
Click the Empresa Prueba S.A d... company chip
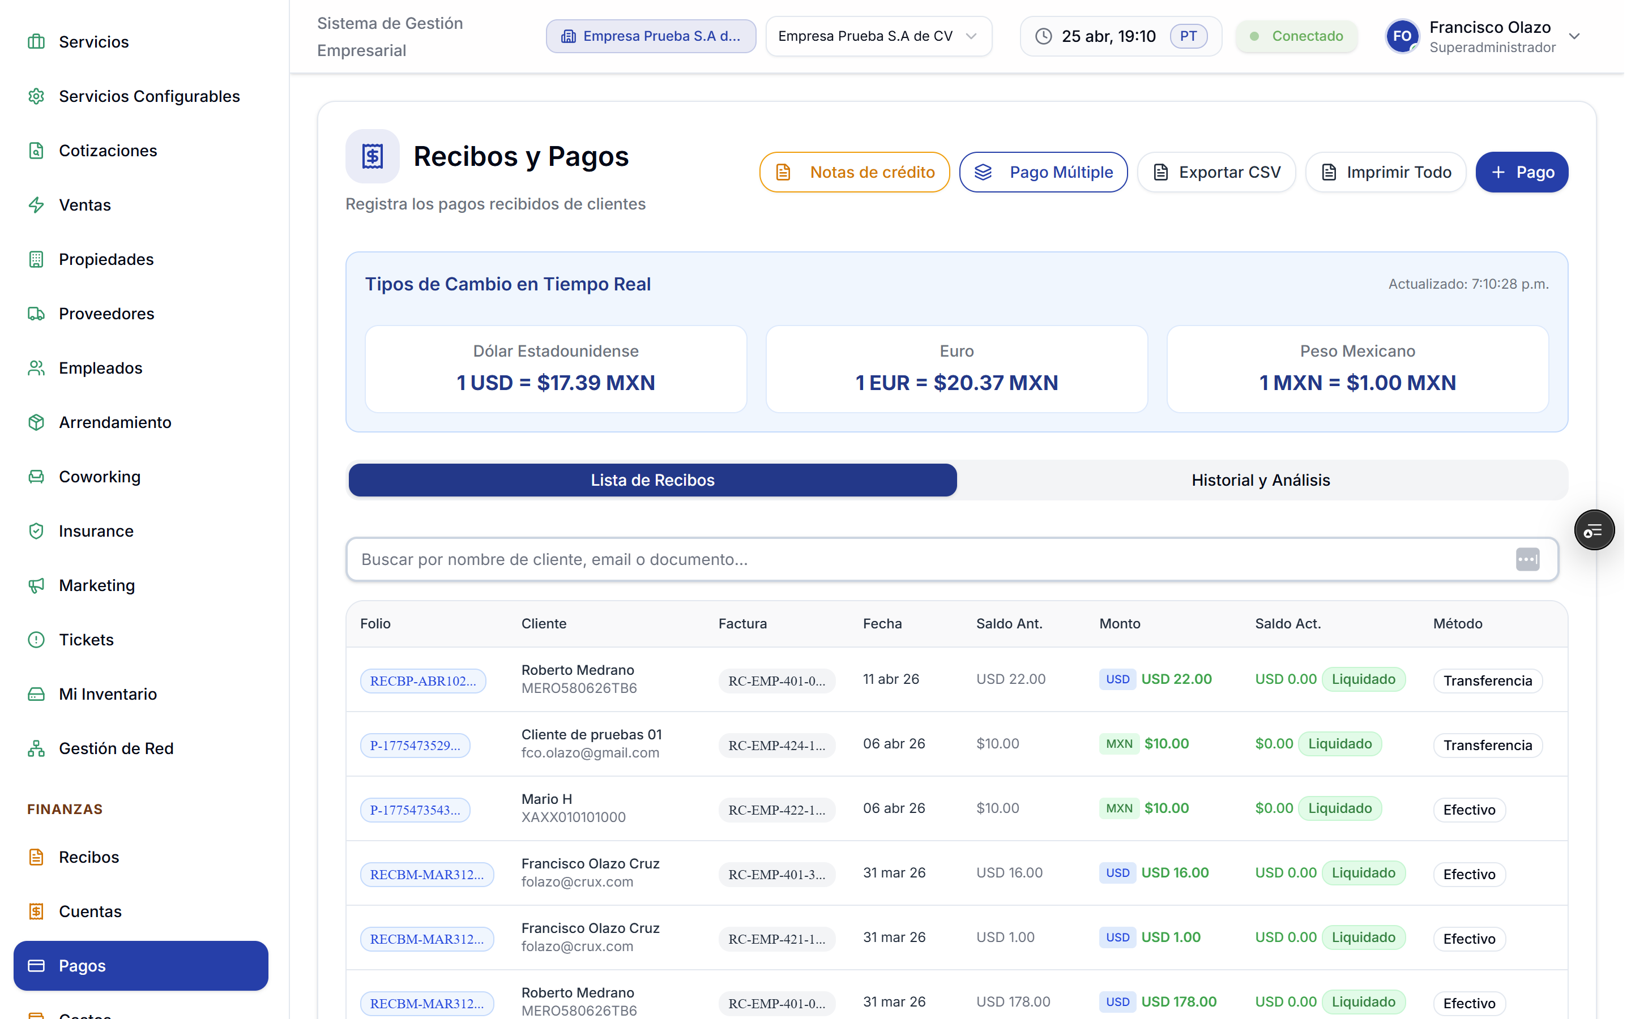pyautogui.click(x=650, y=36)
